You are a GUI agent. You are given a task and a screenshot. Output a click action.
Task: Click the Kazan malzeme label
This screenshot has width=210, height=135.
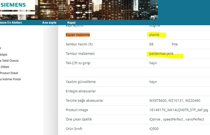(78, 35)
